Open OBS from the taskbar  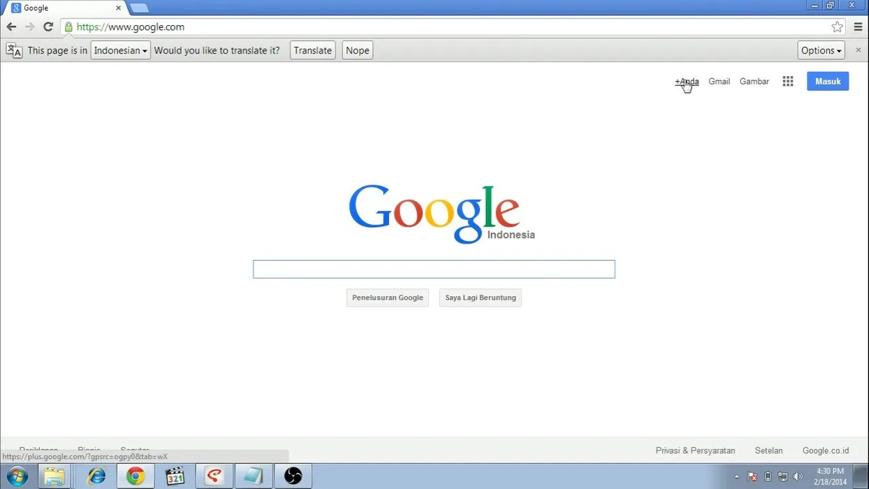pyautogui.click(x=293, y=476)
